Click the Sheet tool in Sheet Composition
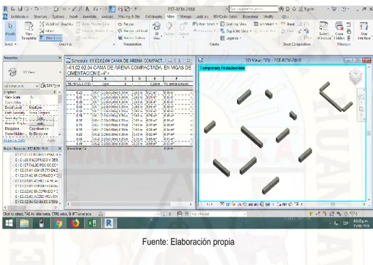The image size is (373, 265). (288, 24)
